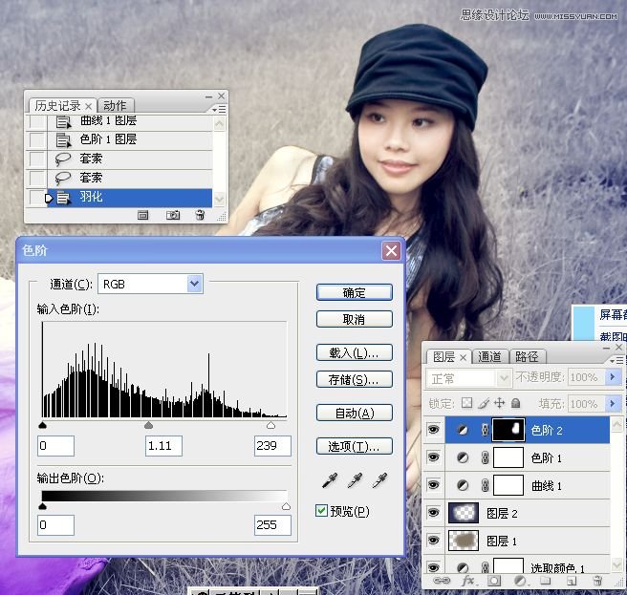Click link layers icon in Layers panel
Image resolution: width=627 pixels, height=595 pixels.
(442, 581)
